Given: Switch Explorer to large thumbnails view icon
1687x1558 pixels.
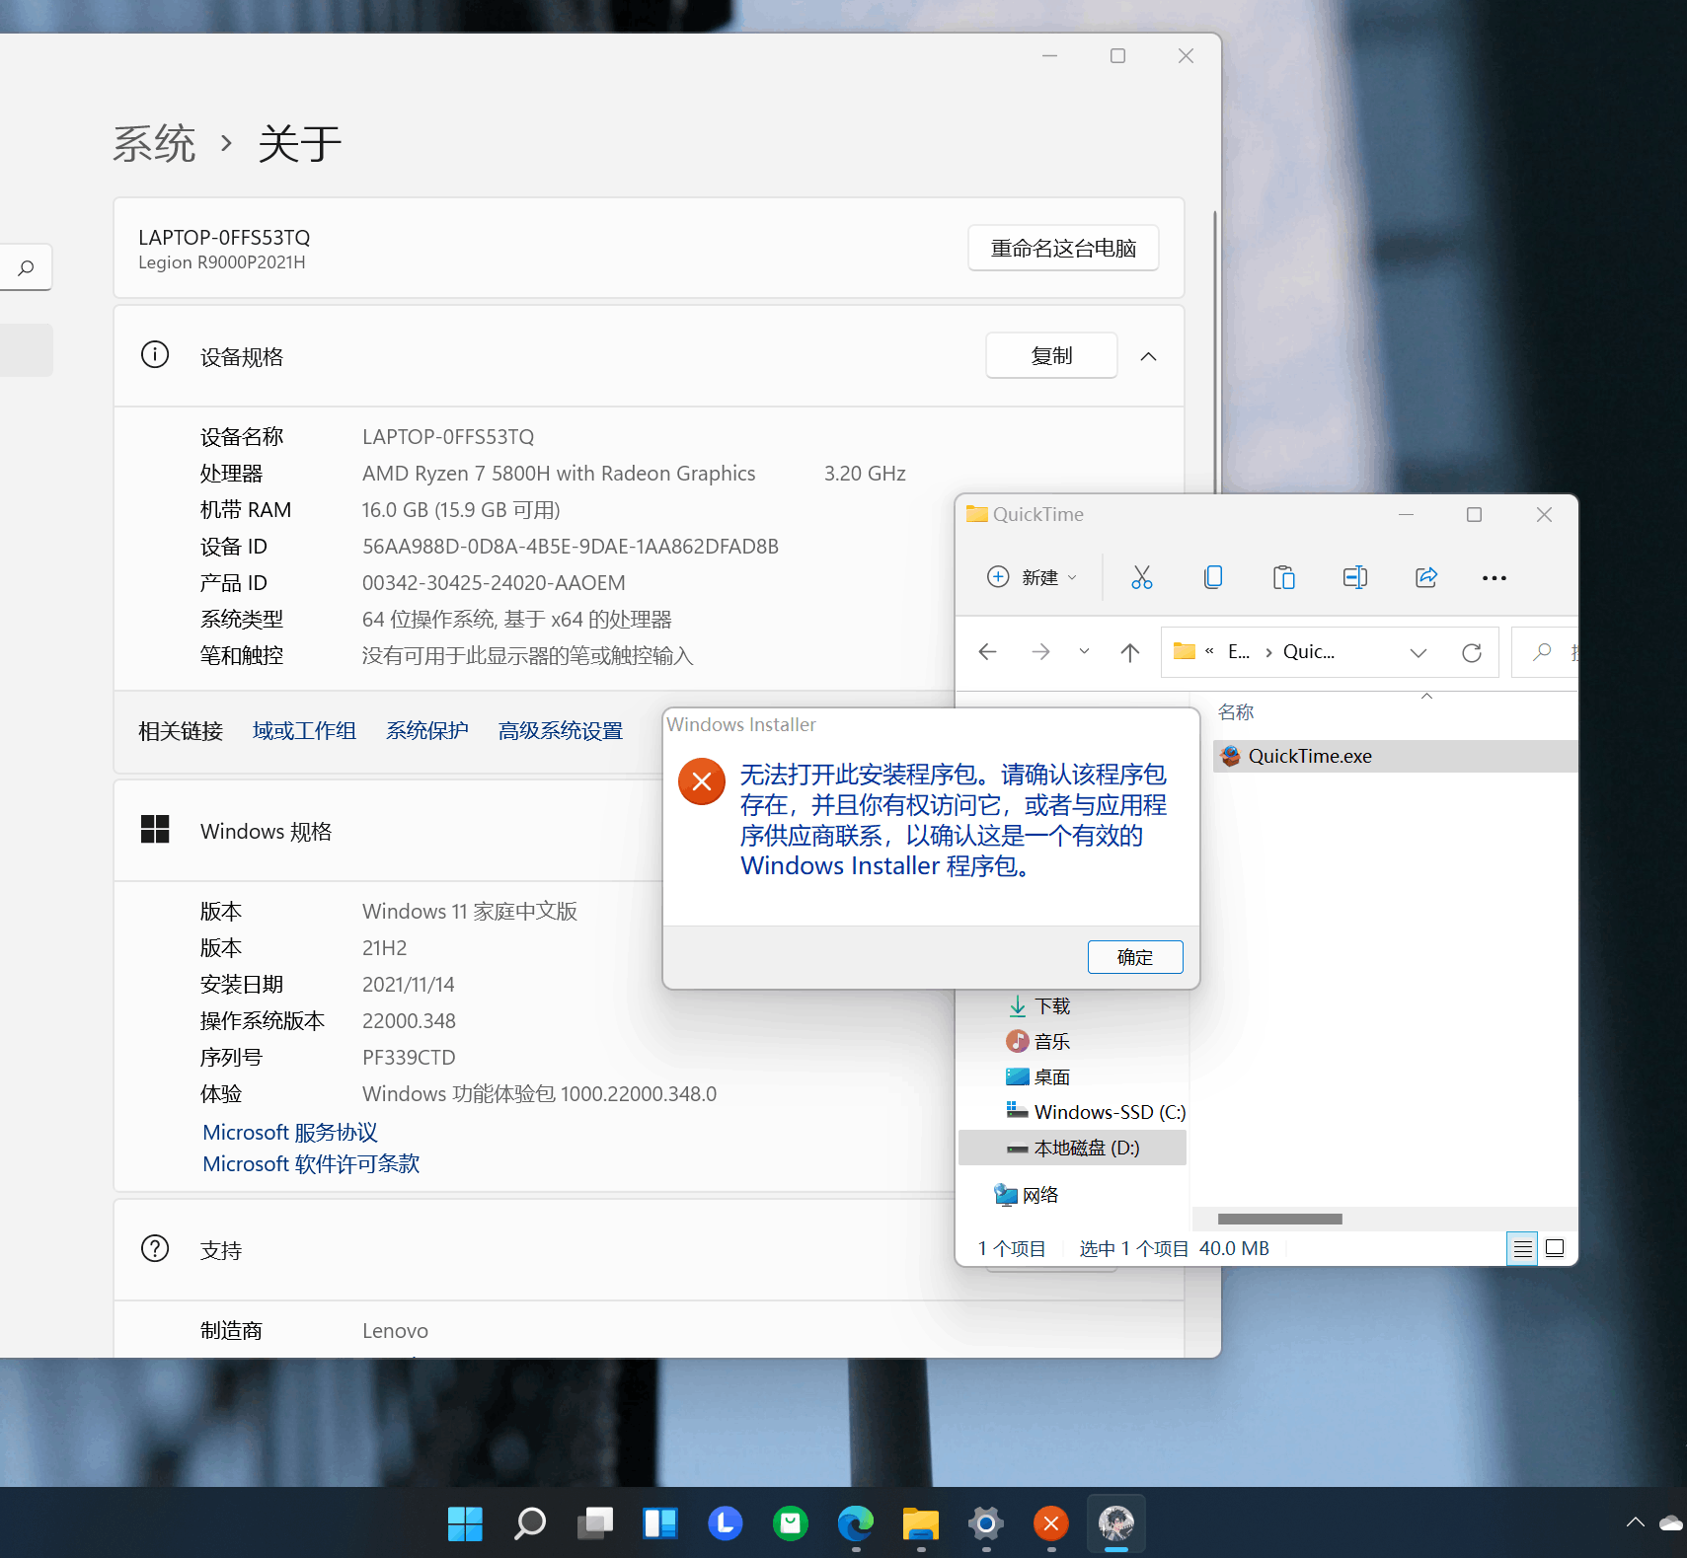Looking at the screenshot, I should point(1555,1248).
